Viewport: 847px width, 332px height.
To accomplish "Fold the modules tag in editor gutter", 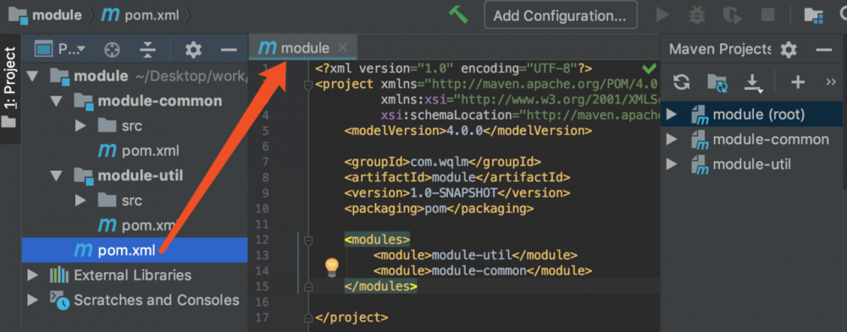I will point(308,240).
